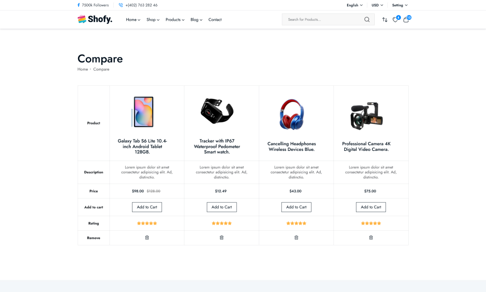Click the phone icon in the top bar
Viewport: 486px width, 292px height.
[120, 5]
